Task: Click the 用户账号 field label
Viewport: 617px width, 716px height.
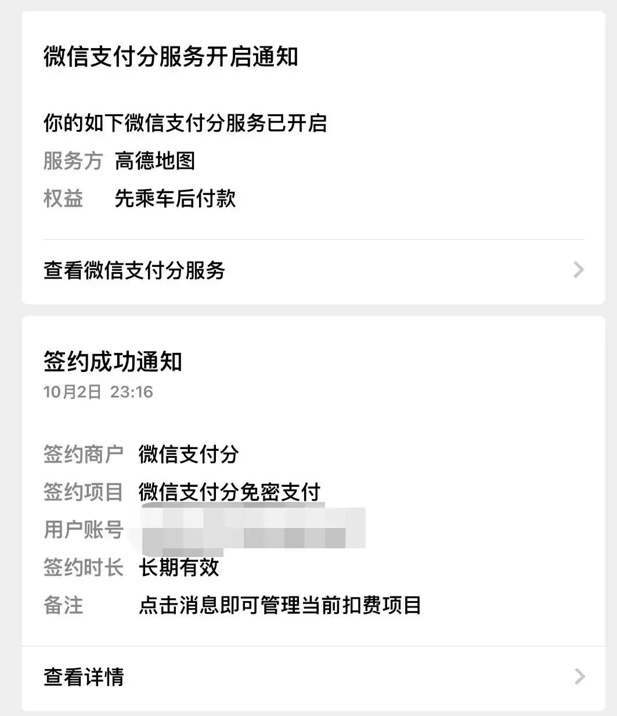Action: pos(83,530)
